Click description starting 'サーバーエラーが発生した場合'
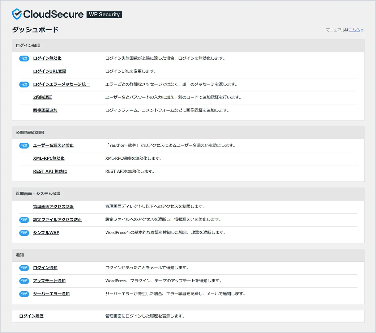376x333 pixels. click(176, 293)
